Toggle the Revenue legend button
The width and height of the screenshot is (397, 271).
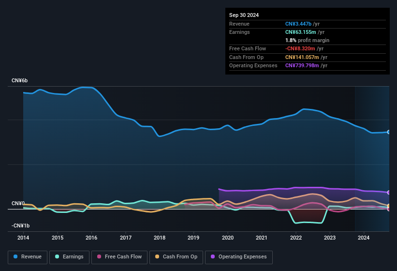28,257
